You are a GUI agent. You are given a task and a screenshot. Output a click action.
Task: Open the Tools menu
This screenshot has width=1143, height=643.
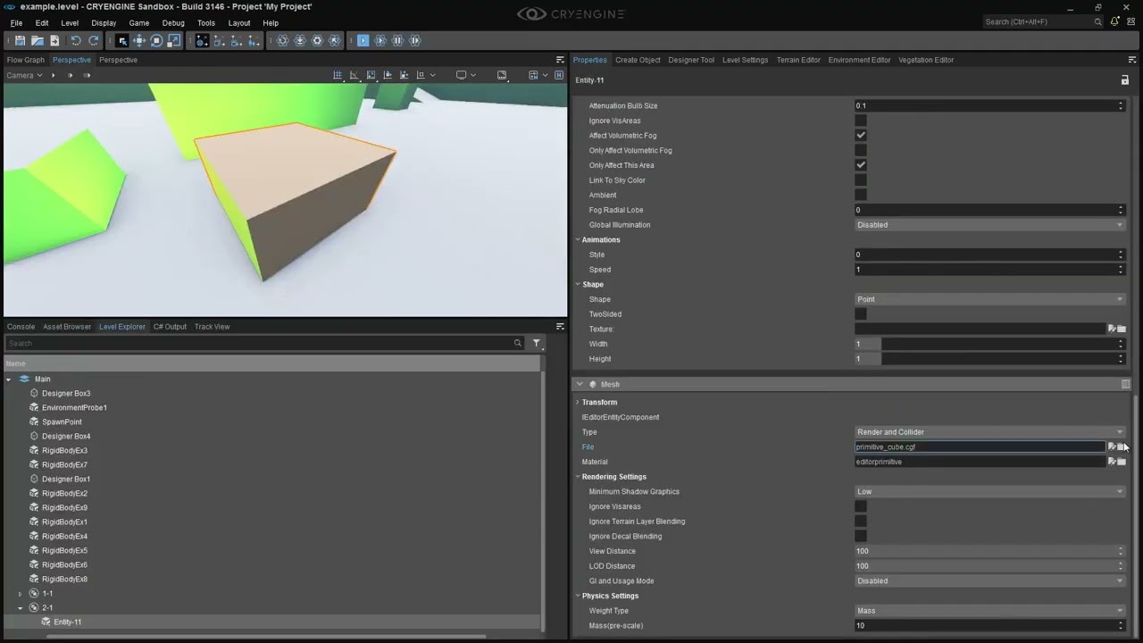pyautogui.click(x=205, y=22)
